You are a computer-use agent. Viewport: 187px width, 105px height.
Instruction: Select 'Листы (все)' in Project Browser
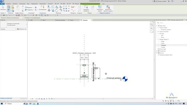pyautogui.click(x=163, y=49)
